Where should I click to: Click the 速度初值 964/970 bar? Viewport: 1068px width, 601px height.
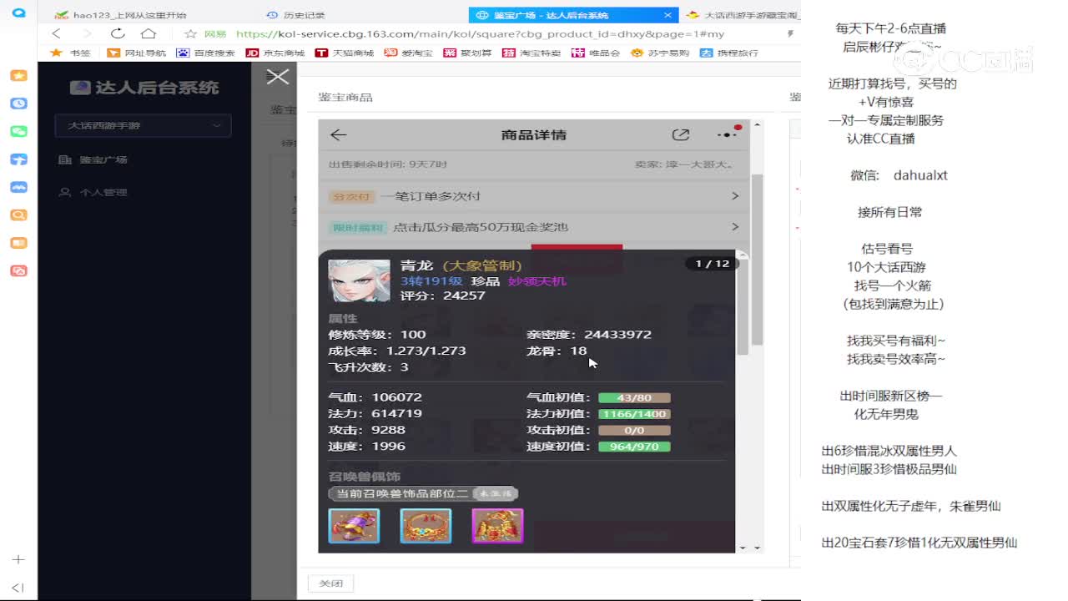[634, 447]
